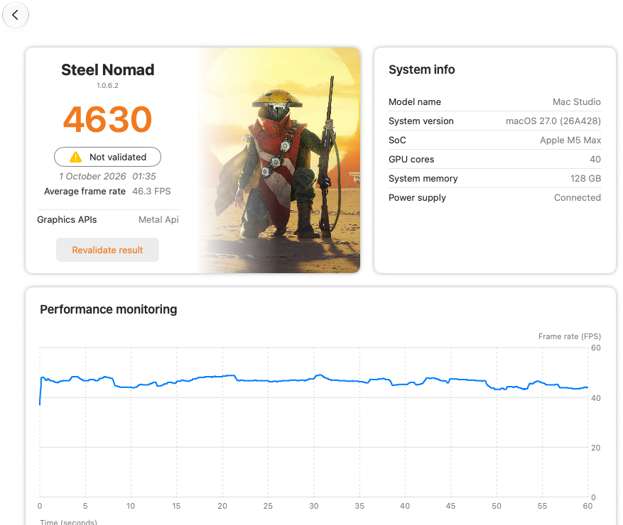
Task: Click the Average frame rate label
Action: [85, 192]
